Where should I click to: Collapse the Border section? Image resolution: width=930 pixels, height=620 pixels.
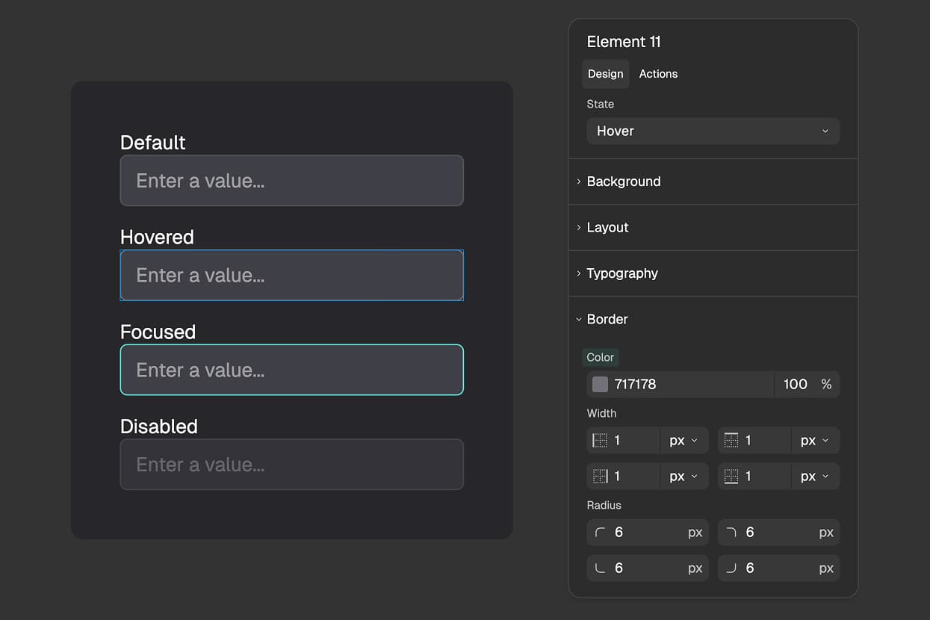[x=607, y=319]
